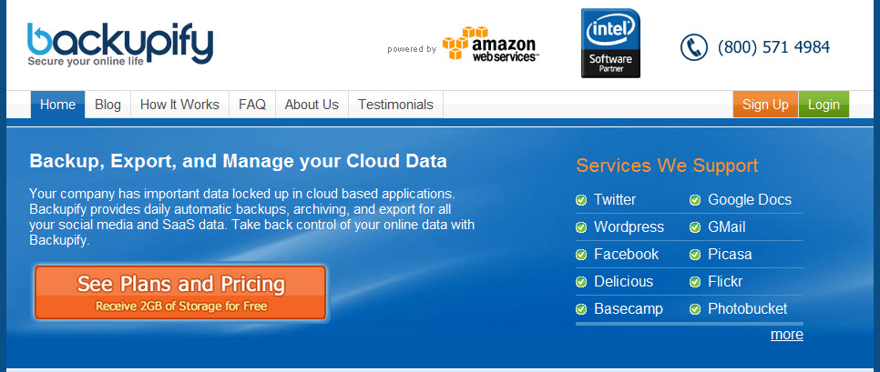Viewport: 880px width, 372px height.
Task: Click the check icon next to Google Docs
Action: click(x=695, y=200)
